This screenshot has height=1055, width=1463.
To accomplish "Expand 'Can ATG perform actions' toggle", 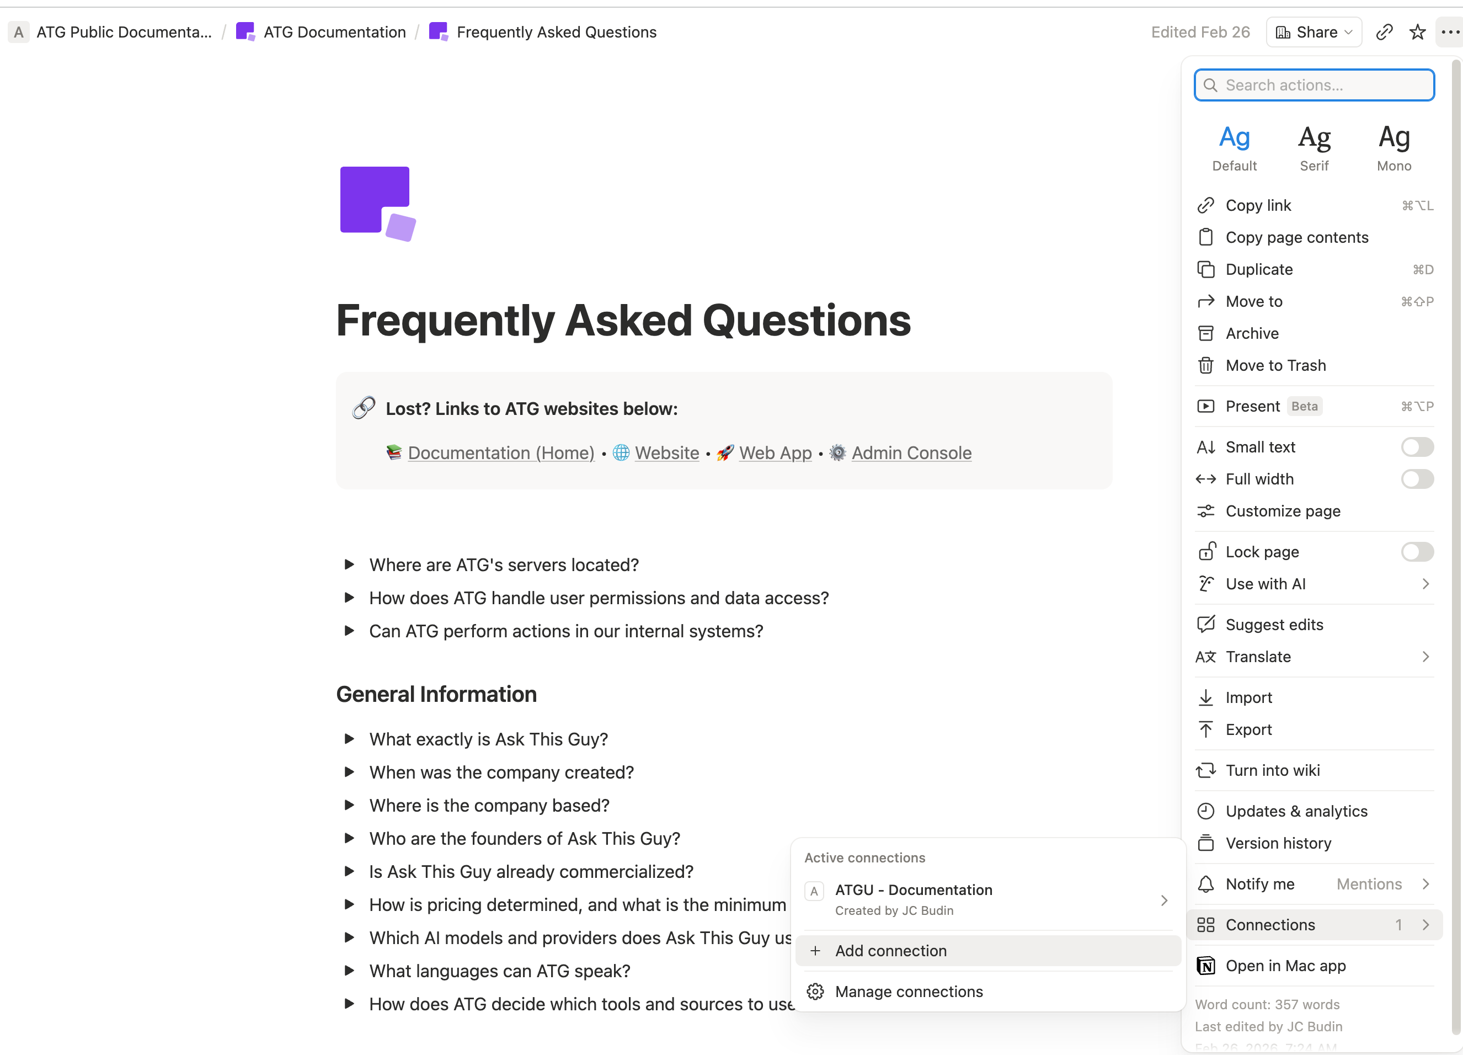I will [349, 631].
